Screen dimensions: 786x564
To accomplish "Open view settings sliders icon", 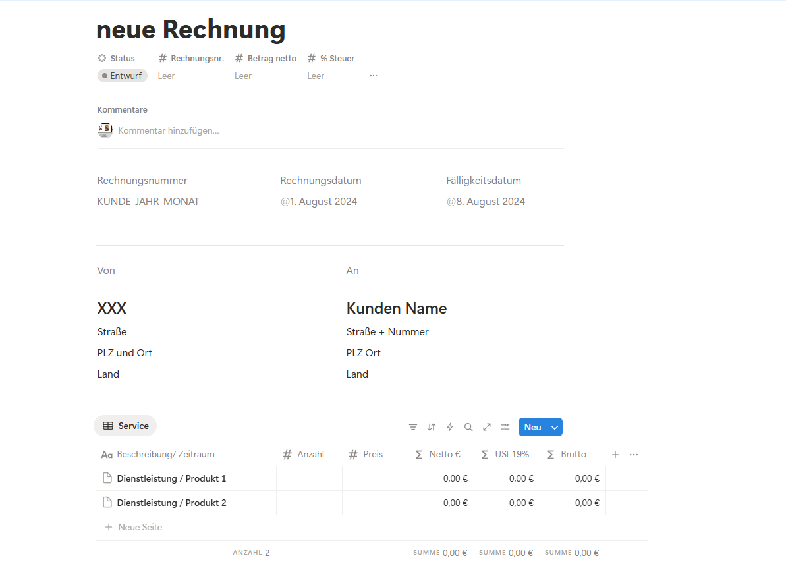I will pyautogui.click(x=505, y=427).
